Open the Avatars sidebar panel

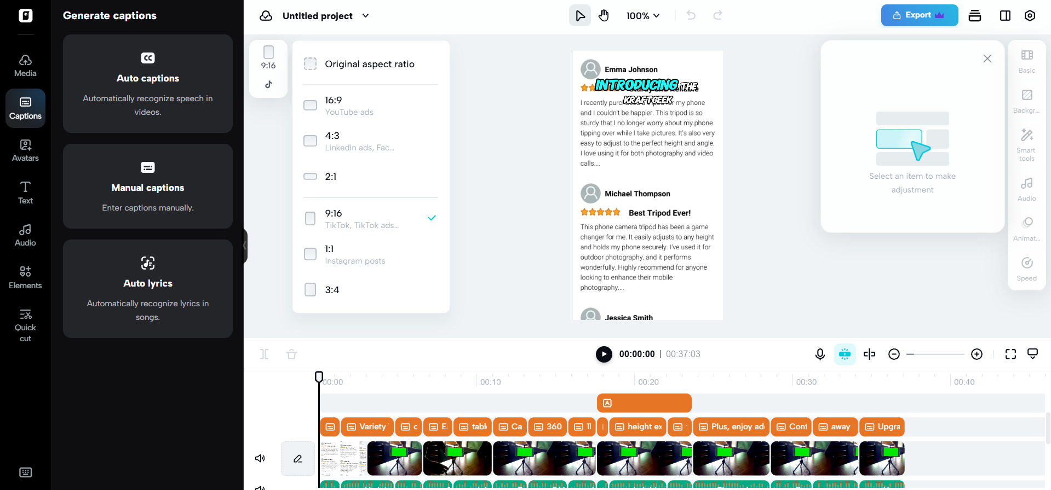[25, 150]
